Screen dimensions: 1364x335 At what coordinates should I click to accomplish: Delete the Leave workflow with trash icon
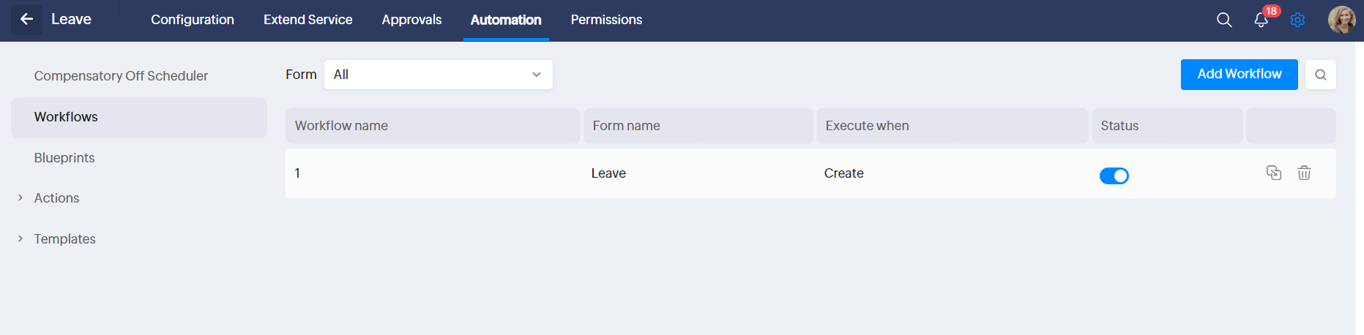pyautogui.click(x=1304, y=173)
